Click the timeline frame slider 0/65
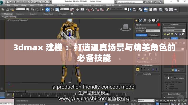The image size is (188, 105). click(x=16, y=92)
